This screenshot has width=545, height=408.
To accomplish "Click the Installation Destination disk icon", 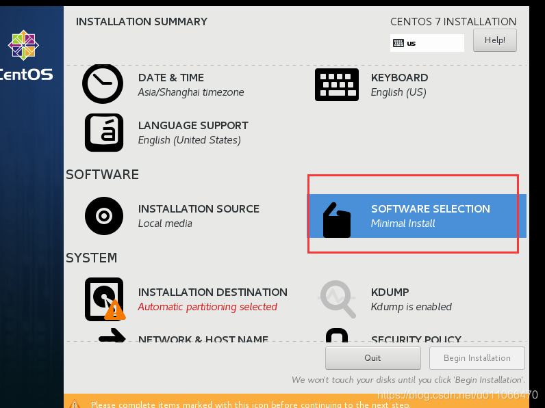I will 105,299.
